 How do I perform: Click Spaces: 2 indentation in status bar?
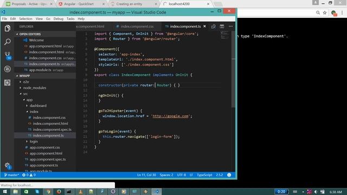[166, 175]
